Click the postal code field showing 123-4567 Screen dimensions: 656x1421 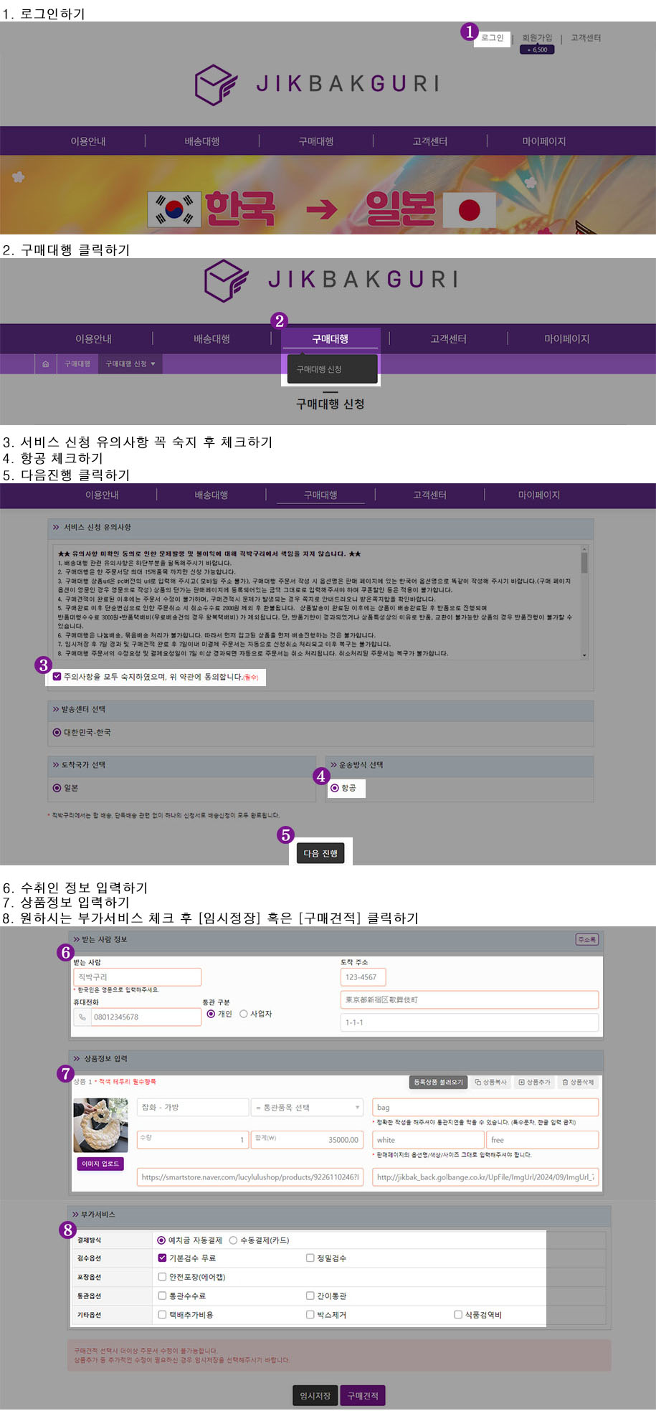point(363,977)
